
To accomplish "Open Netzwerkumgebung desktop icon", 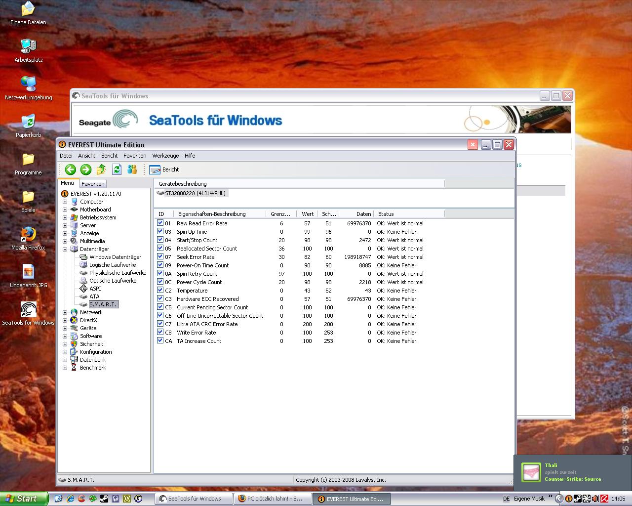I will pyautogui.click(x=28, y=88).
